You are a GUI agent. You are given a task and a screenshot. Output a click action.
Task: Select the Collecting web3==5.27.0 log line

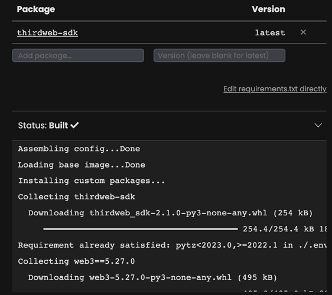click(x=76, y=261)
